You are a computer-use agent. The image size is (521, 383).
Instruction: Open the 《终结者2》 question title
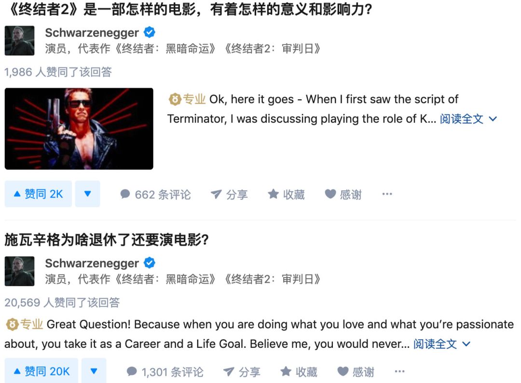[189, 9]
